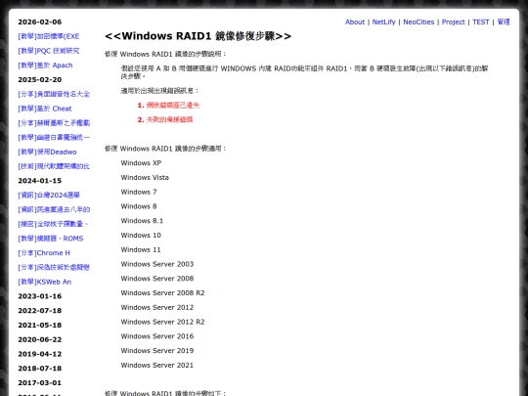The image size is (528, 396).
Task: Open the [資訊]民進黨過去八年 article link
Action: tap(54, 209)
